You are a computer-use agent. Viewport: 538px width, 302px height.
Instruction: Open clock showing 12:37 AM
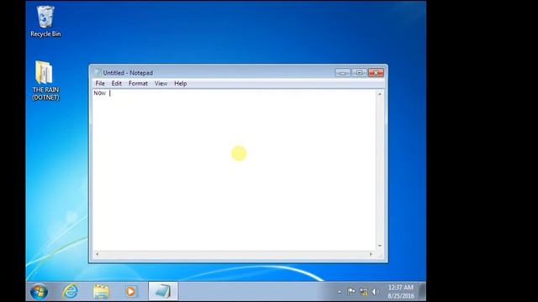click(401, 291)
